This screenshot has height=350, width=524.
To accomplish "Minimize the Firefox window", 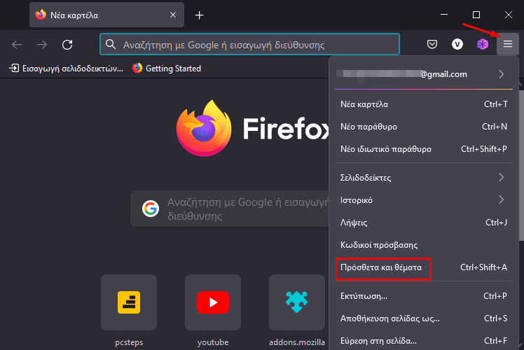I will coord(444,15).
